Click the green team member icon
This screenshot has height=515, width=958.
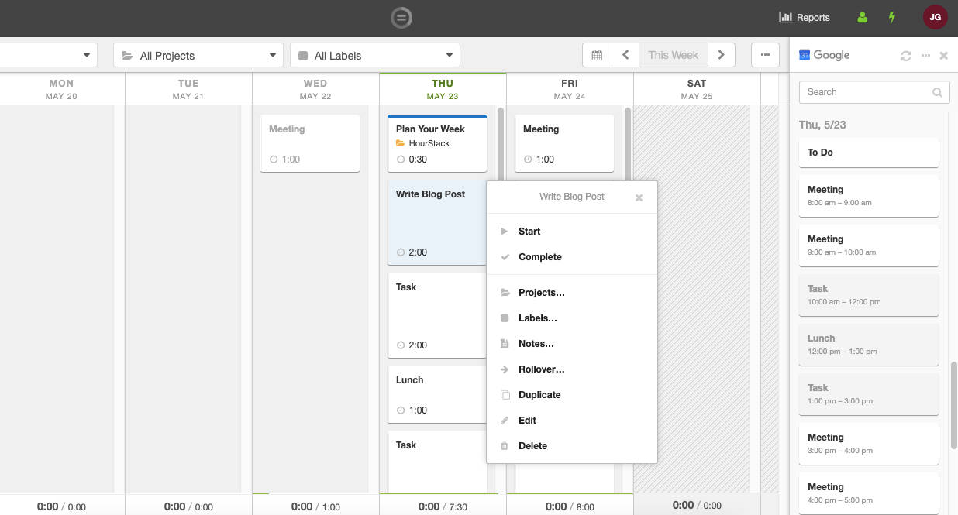862,17
